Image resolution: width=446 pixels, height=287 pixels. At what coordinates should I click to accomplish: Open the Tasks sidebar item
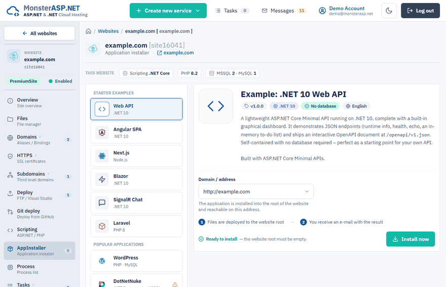click(40, 284)
